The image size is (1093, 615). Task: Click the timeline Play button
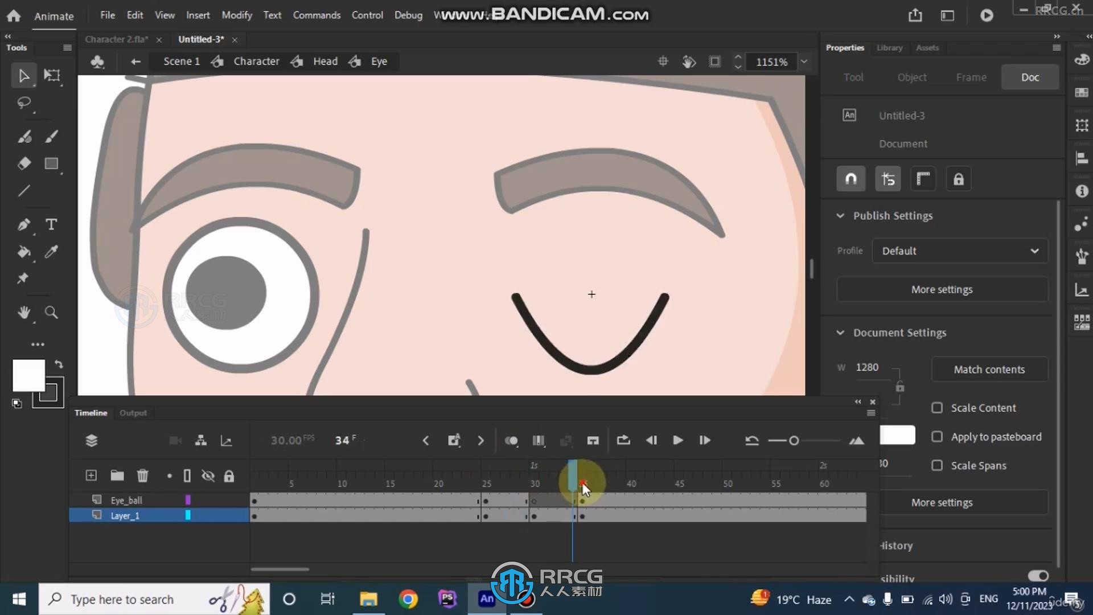677,441
